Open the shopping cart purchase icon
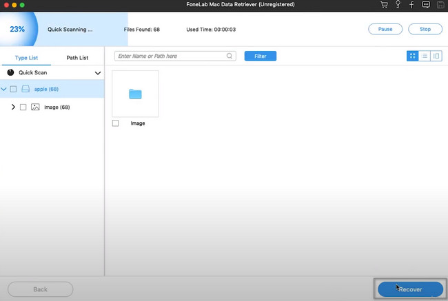 tap(384, 5)
